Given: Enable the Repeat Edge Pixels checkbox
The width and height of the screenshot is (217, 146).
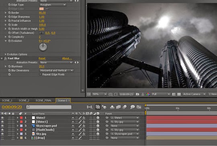Looking at the screenshot, I should coord(40,74).
